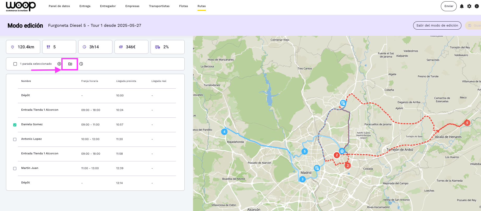The width and height of the screenshot is (481, 211).
Task: Check the Martin Juan checkbox
Action: point(15,169)
